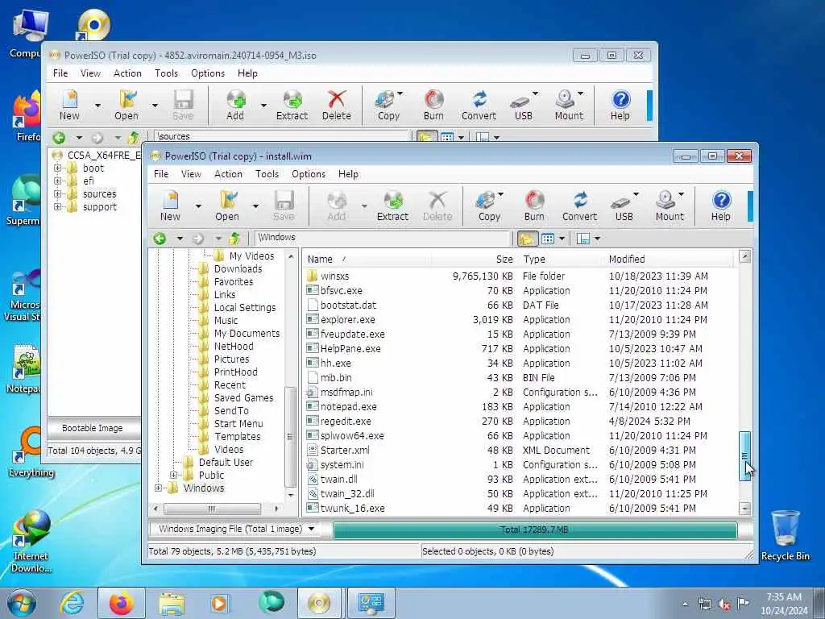Select the explorer.exe file row

click(520, 319)
